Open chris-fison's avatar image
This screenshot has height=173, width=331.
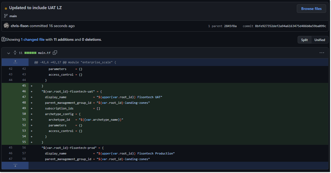click(6, 26)
